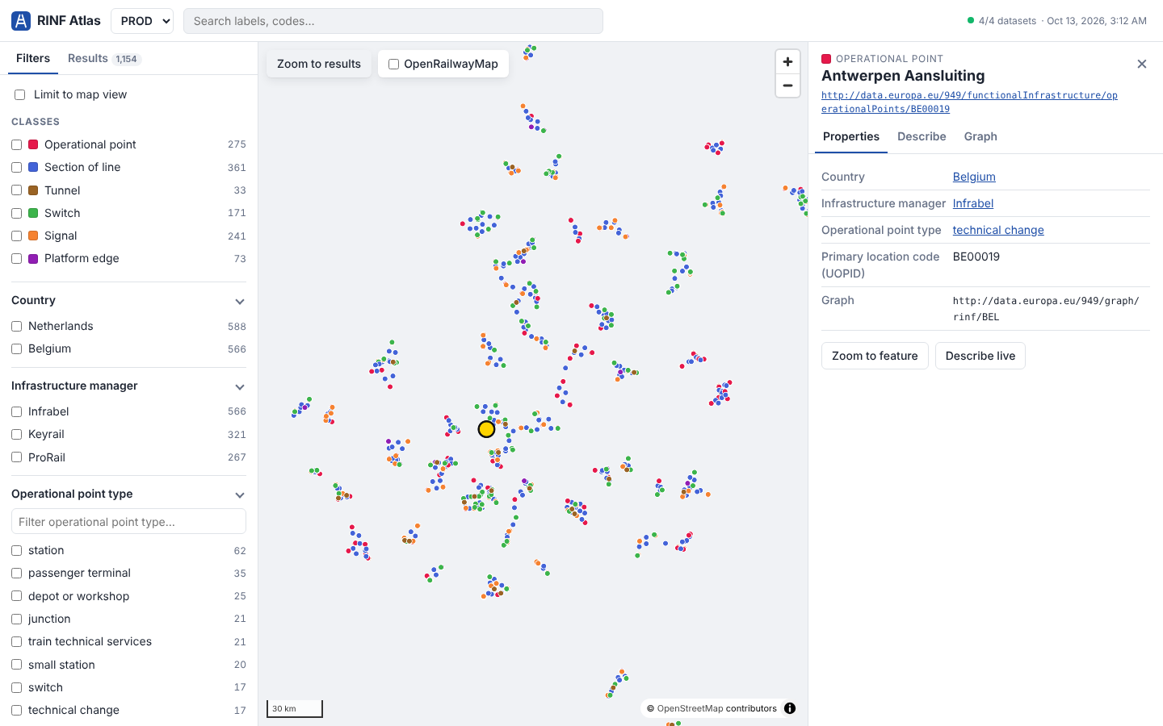Viewport: 1163px width, 726px height.
Task: Focus the Search labels, codes field
Action: pyautogui.click(x=393, y=21)
